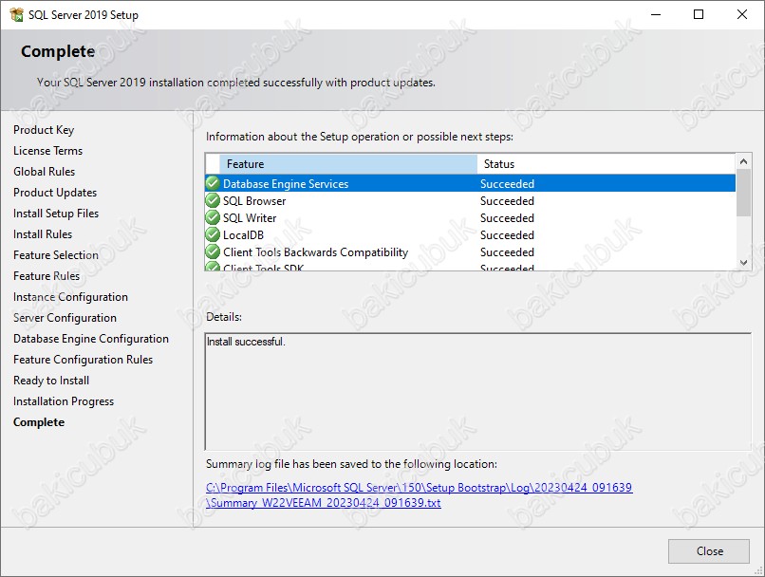Click the bold Complete step in the sidebar
The height and width of the screenshot is (577, 765).
[39, 422]
